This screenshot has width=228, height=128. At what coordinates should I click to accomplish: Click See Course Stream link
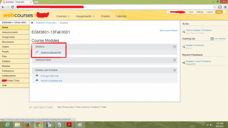point(169,31)
